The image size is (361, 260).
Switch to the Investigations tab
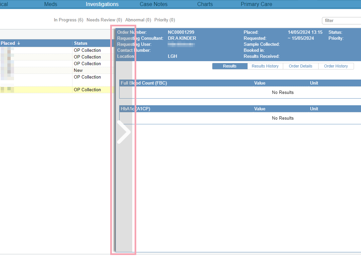click(102, 4)
